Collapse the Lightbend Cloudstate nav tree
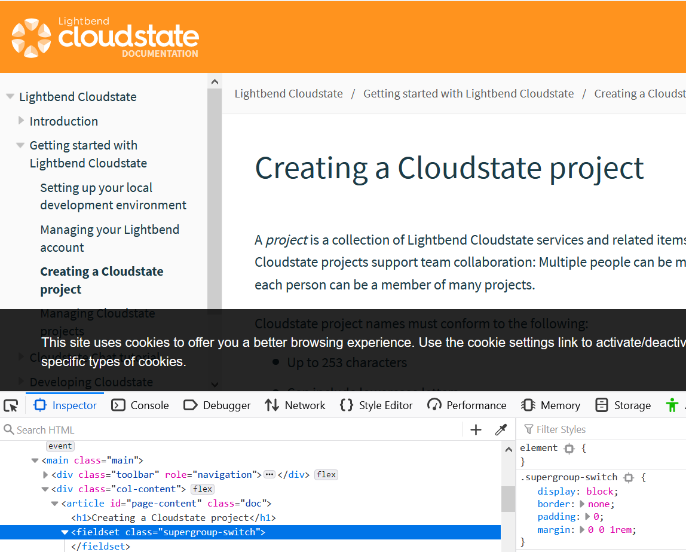The image size is (686, 552). pyautogui.click(x=10, y=96)
